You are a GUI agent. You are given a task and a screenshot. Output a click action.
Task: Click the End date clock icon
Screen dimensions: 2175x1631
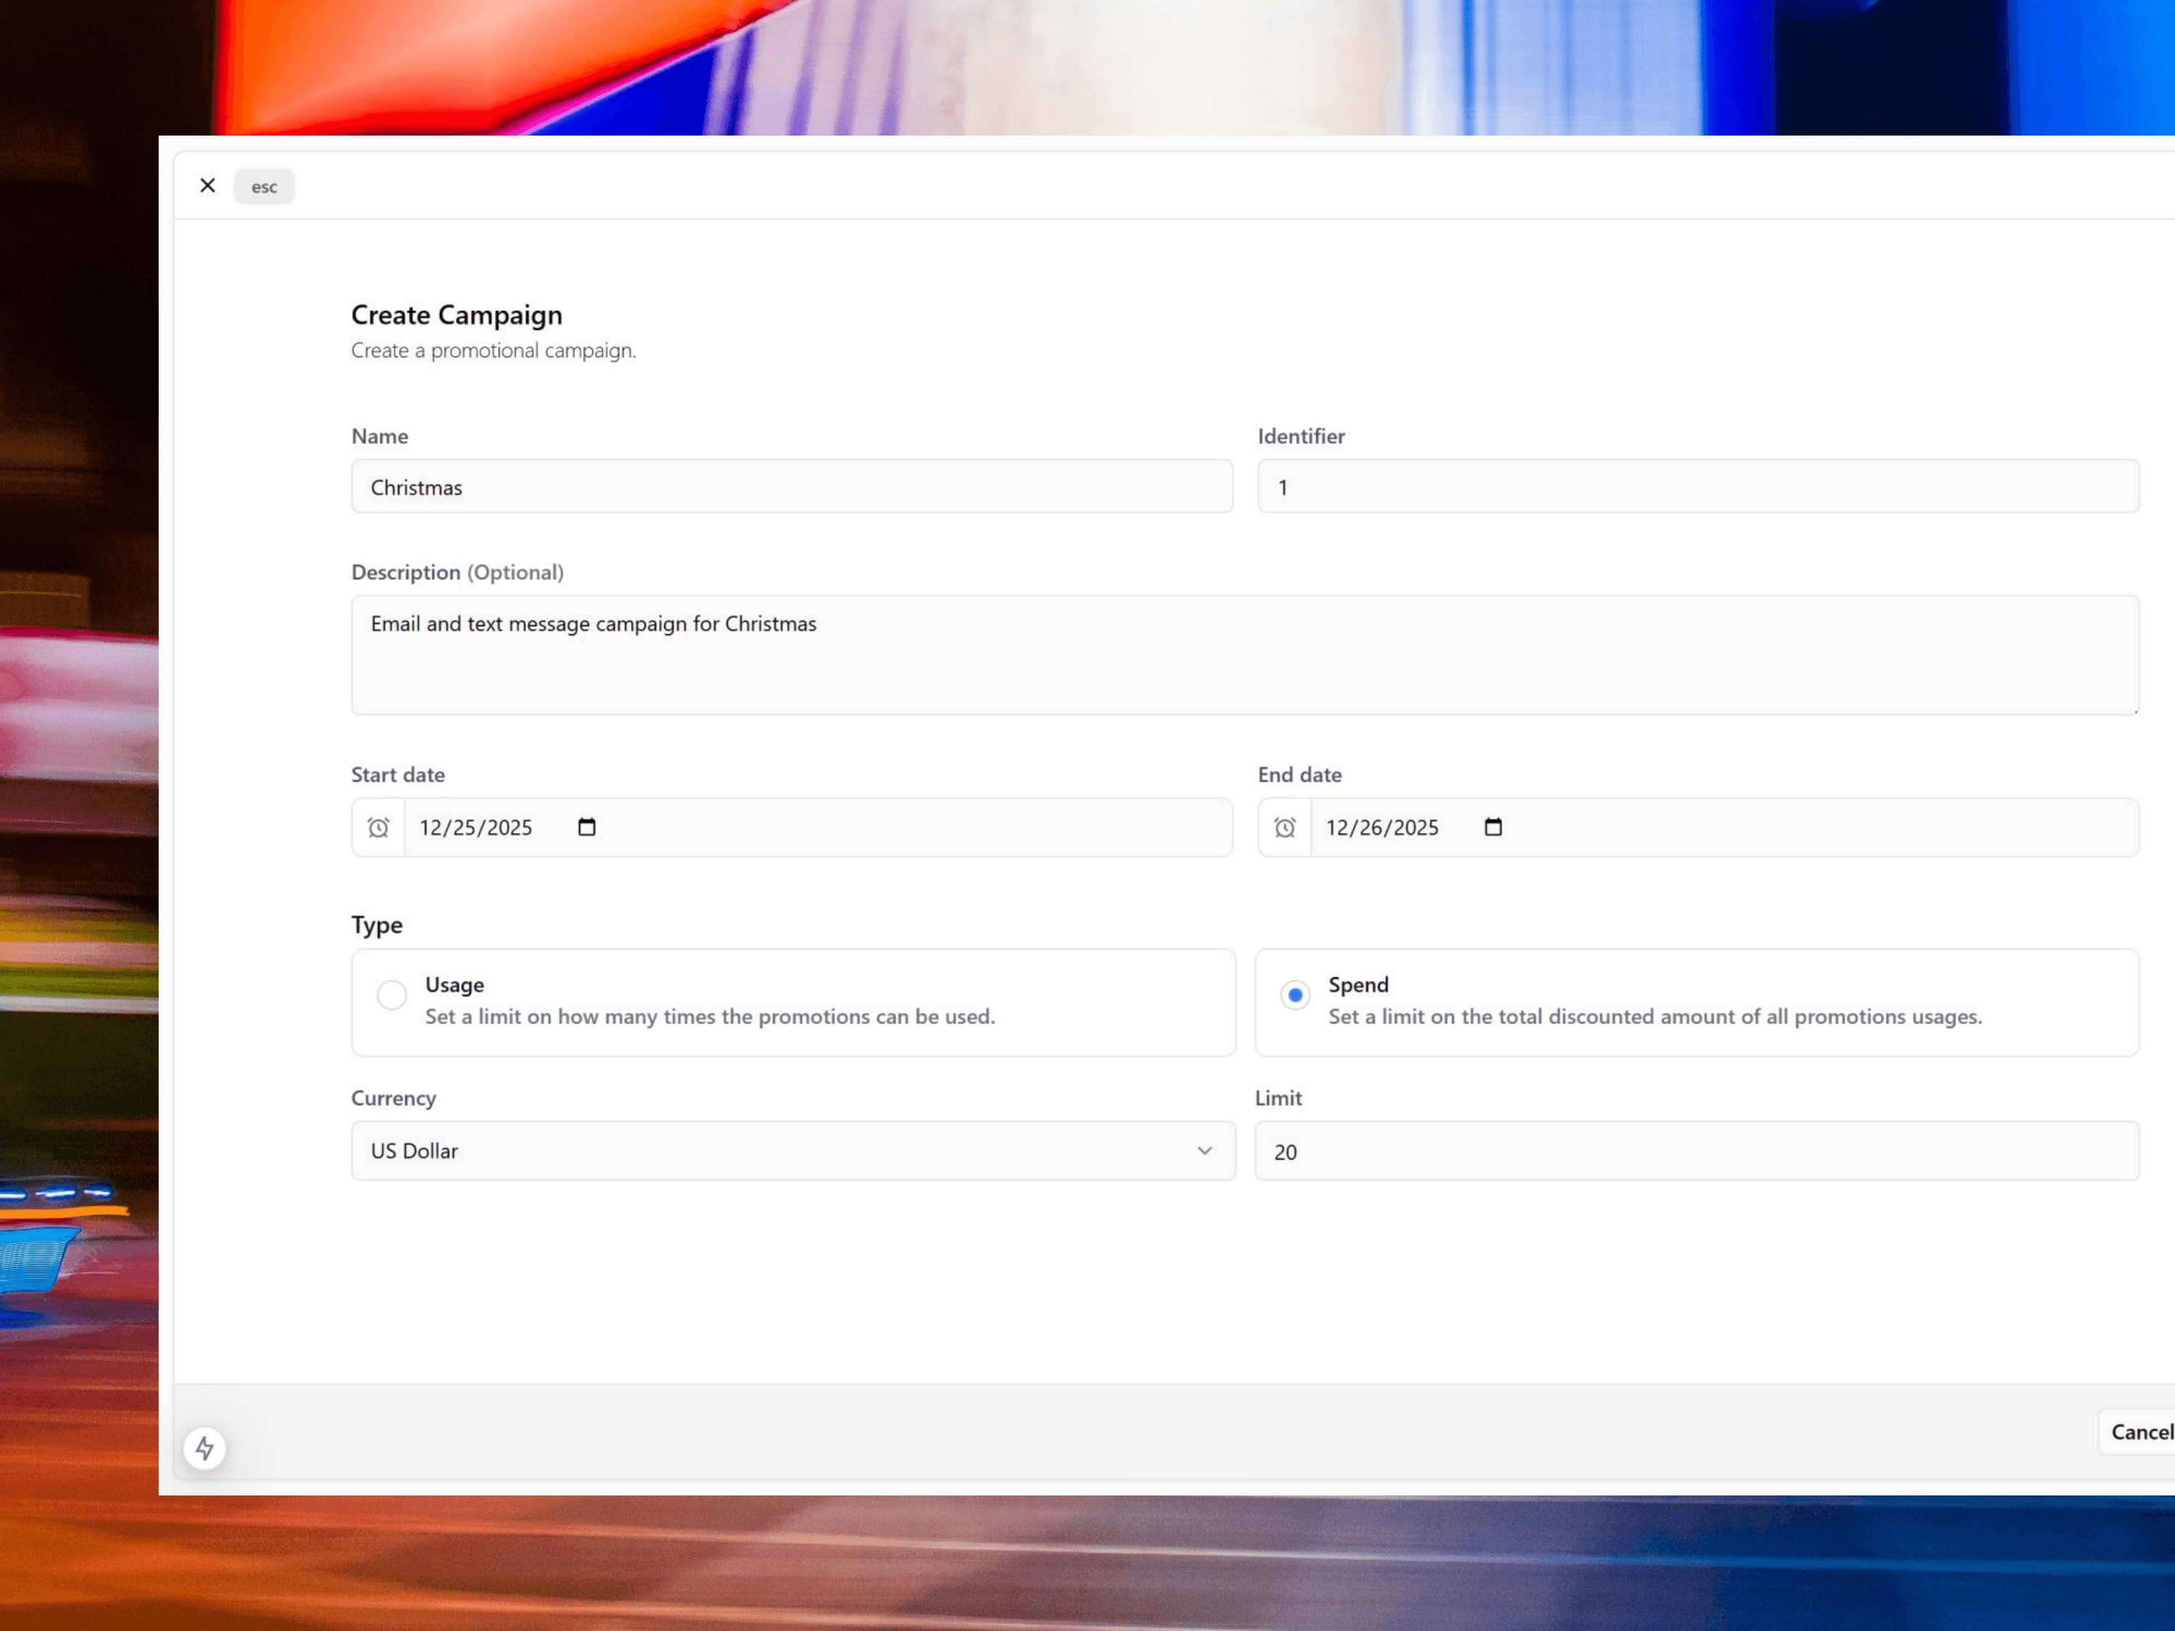(1284, 828)
